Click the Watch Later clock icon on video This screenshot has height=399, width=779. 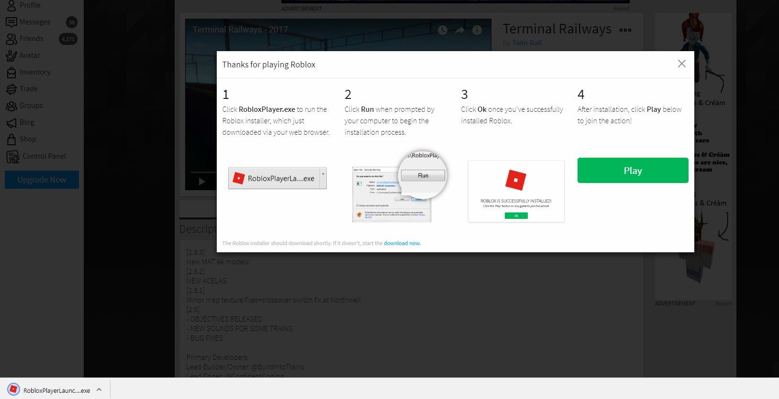[x=443, y=30]
